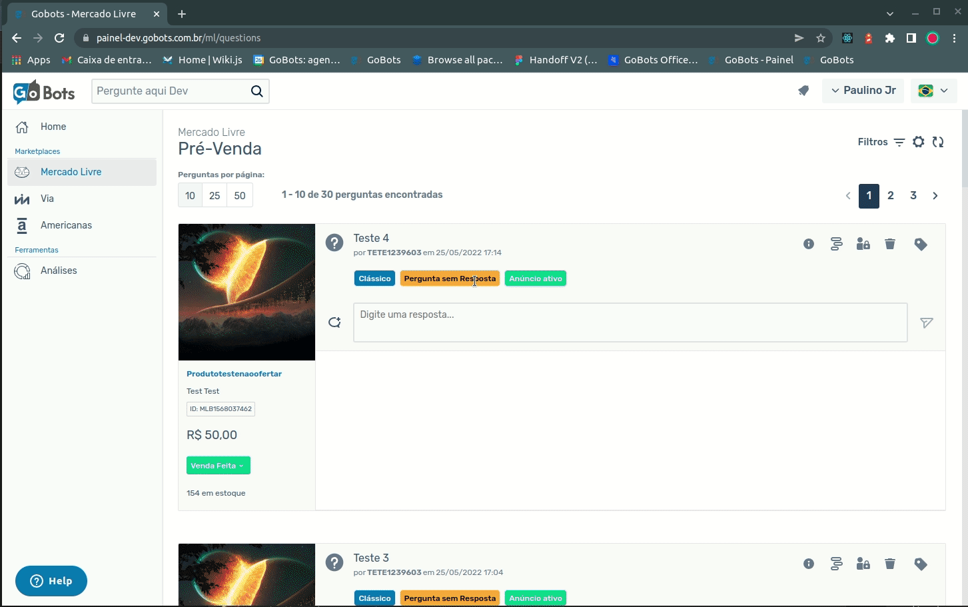Go to previous page arrow
Viewport: 968px width, 607px height.
coord(848,196)
